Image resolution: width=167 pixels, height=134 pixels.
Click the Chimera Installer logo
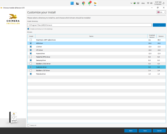[13, 19]
